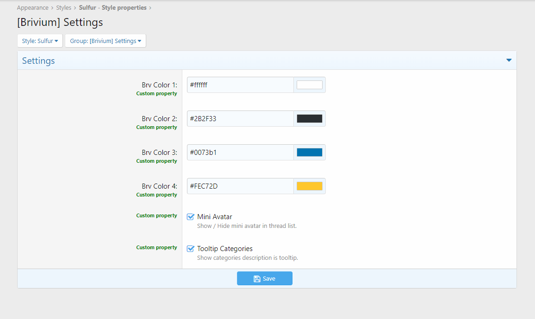The width and height of the screenshot is (535, 319).
Task: Navigate to Sulfur - Style properties breadcrumb
Action: pos(112,8)
